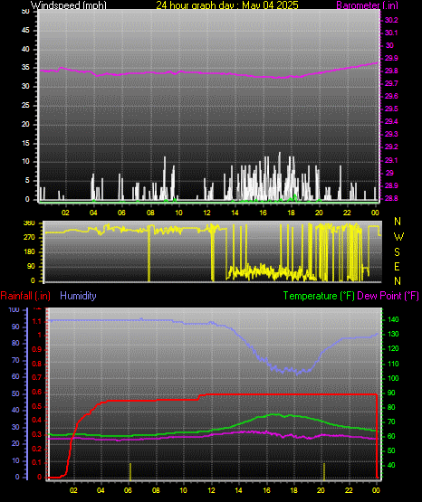The width and height of the screenshot is (422, 502).
Task: Click the 25 mark on the windspeed axis
Action: tap(25, 105)
